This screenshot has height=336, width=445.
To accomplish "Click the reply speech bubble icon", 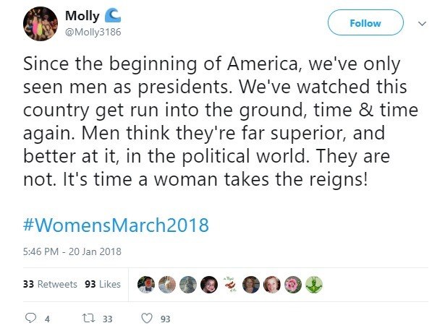I will [x=30, y=318].
